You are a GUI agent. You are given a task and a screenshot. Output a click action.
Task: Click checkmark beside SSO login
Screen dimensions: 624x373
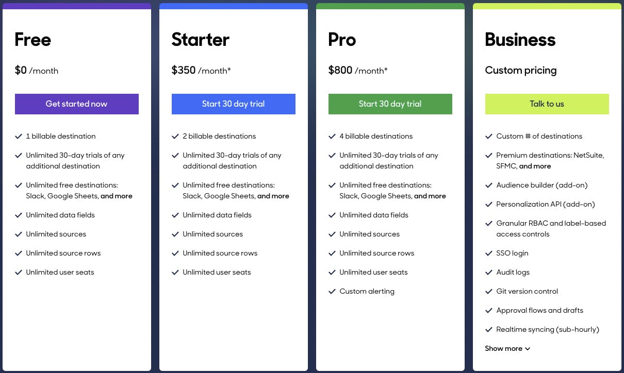point(489,253)
